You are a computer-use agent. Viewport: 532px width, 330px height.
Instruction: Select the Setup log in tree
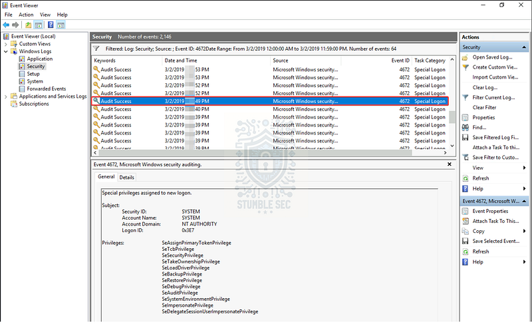(x=33, y=74)
